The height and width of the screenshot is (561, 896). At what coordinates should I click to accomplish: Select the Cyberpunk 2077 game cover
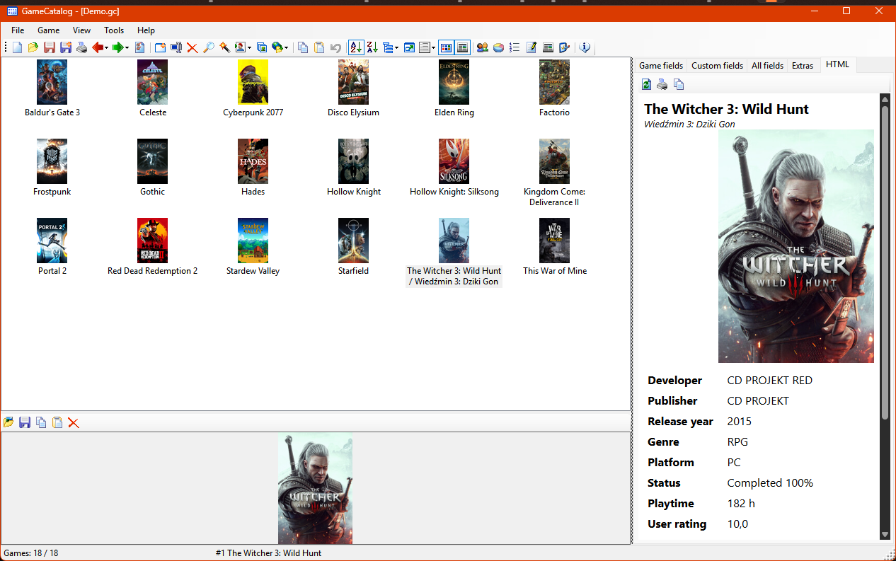[x=253, y=82]
